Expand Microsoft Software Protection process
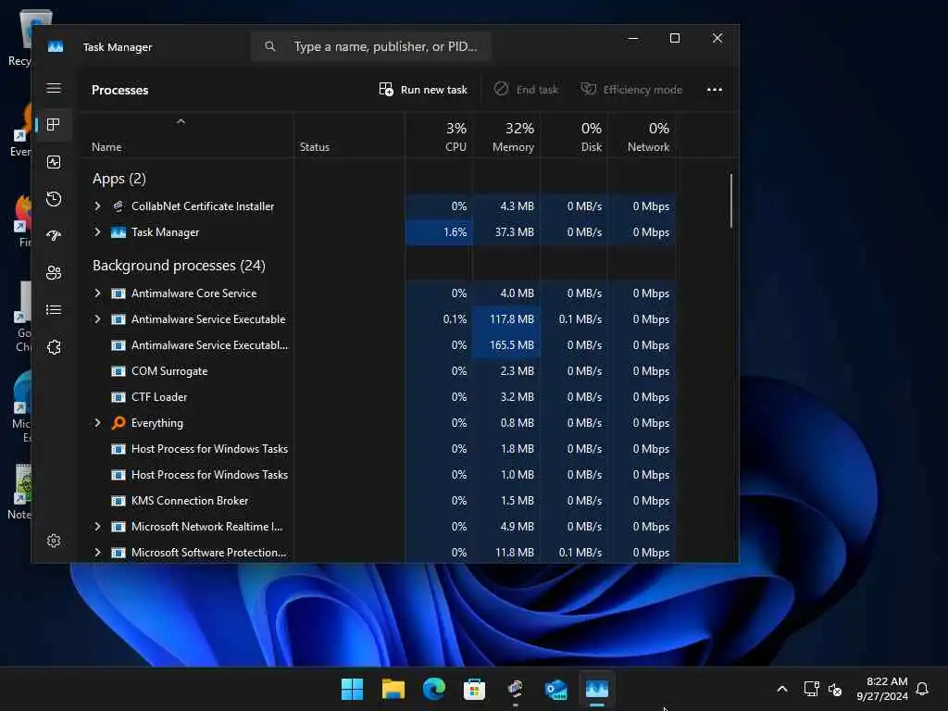This screenshot has height=711, width=948. (97, 553)
